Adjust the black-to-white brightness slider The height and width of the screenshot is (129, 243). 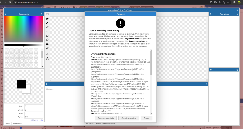point(24,45)
